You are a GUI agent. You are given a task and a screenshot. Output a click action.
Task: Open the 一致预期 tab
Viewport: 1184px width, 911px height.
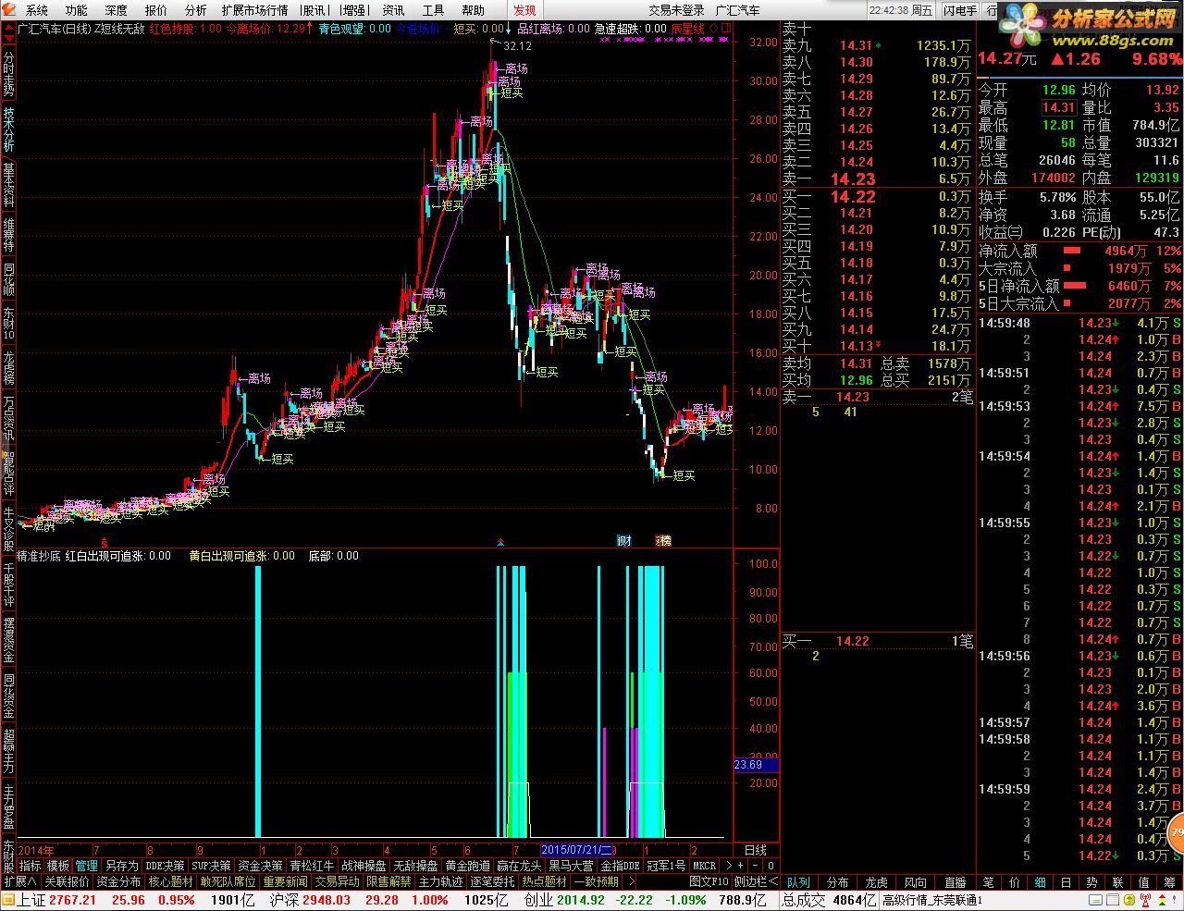[597, 882]
